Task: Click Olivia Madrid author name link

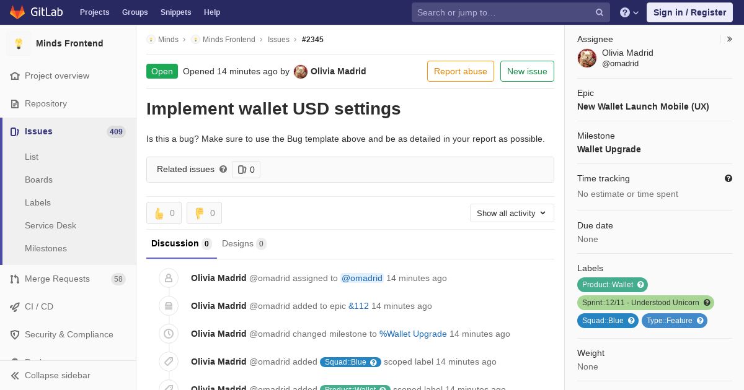Action: [x=338, y=71]
